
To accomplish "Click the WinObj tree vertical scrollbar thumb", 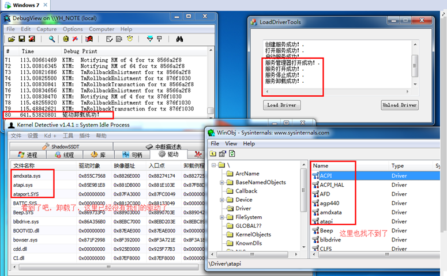I will [303, 190].
